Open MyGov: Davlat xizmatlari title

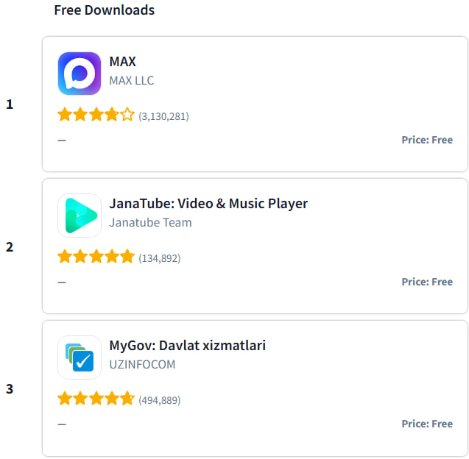[x=187, y=346]
